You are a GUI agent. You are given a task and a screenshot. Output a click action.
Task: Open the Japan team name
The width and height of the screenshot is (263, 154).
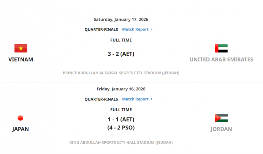(20, 129)
